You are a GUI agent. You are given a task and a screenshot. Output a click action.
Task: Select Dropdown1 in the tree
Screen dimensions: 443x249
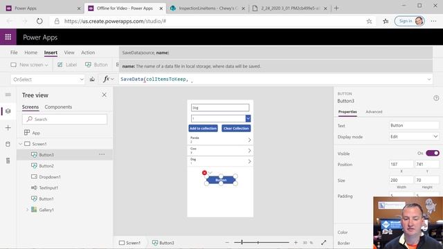(x=50, y=177)
